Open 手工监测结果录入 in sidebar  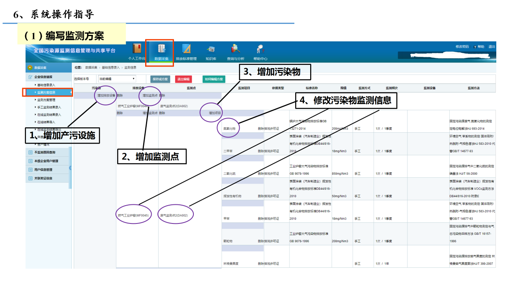(48, 107)
